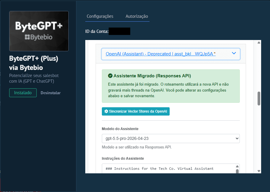The image size is (270, 192).
Task: Click the blacked-out ID da Conta value
Action: 119,31
